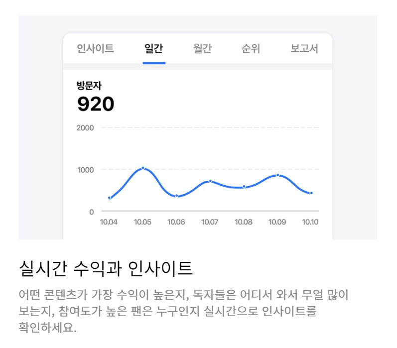Click the 방문자 920 count
The image size is (397, 348).
click(96, 104)
